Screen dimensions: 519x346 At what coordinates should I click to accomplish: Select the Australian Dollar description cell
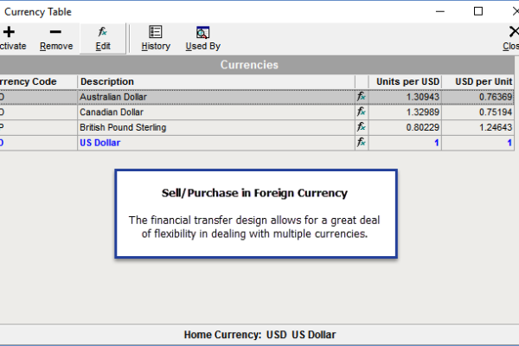tap(216, 97)
